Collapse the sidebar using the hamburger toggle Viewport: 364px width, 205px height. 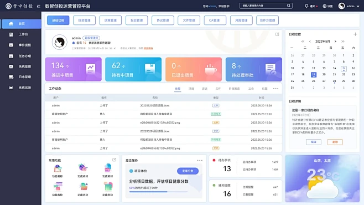[39, 6]
